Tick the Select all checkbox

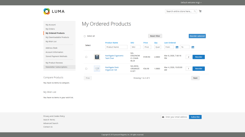tap(85, 36)
